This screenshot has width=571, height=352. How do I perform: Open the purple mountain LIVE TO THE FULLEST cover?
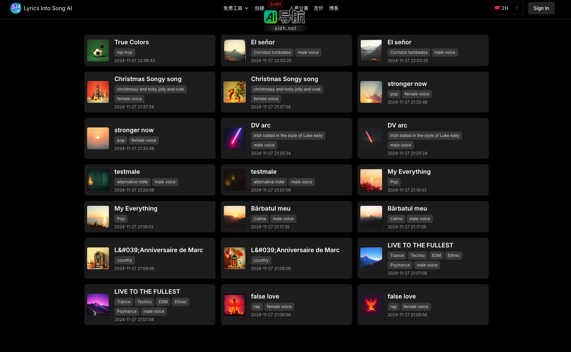pyautogui.click(x=98, y=305)
